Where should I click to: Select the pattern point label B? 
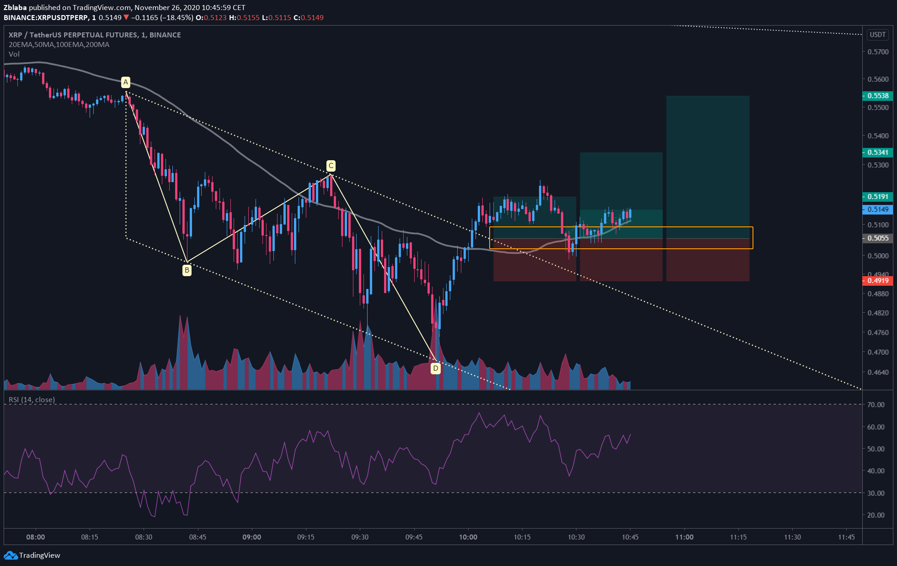coord(187,270)
